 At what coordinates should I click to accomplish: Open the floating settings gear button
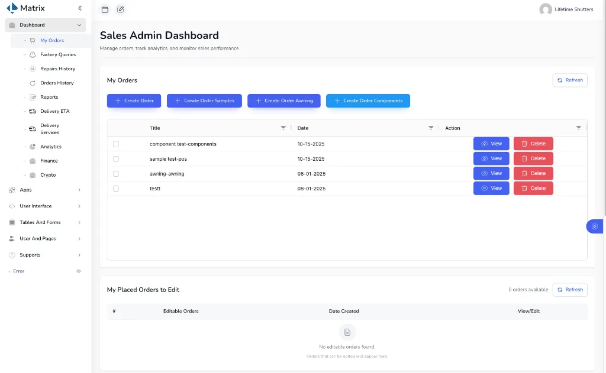click(595, 226)
